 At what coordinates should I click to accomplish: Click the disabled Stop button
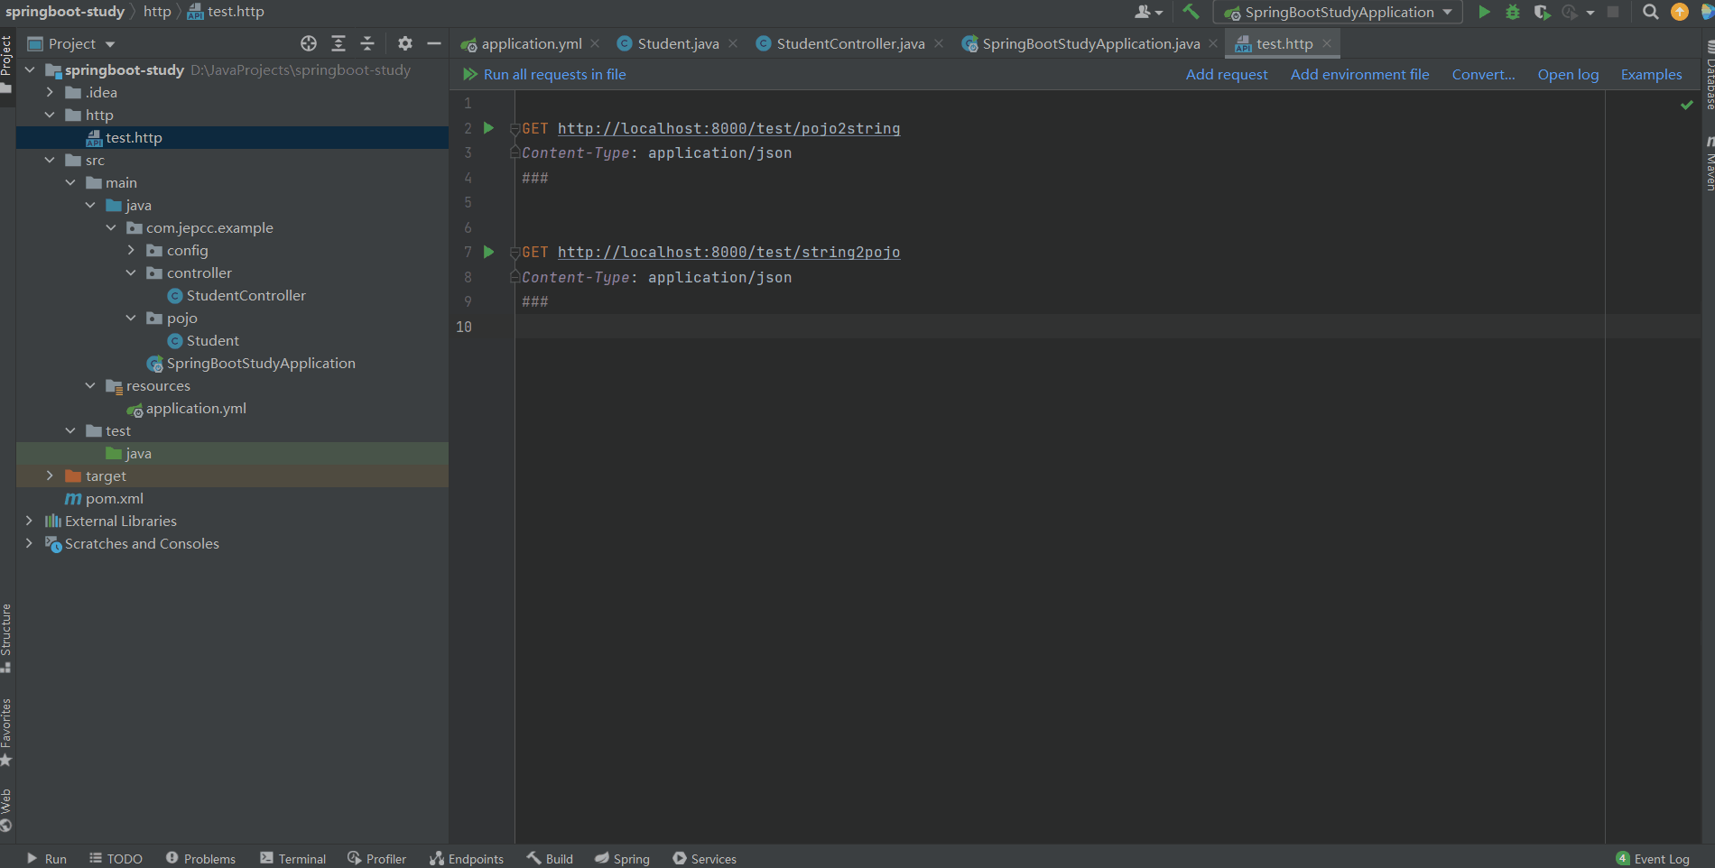[x=1613, y=12]
